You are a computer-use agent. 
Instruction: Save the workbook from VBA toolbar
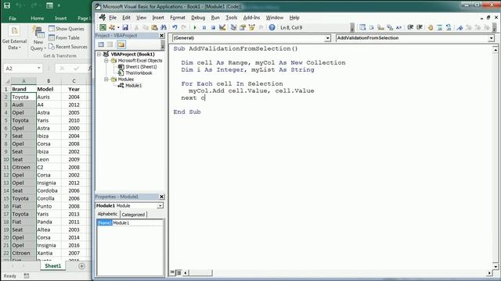pyautogui.click(x=125, y=28)
